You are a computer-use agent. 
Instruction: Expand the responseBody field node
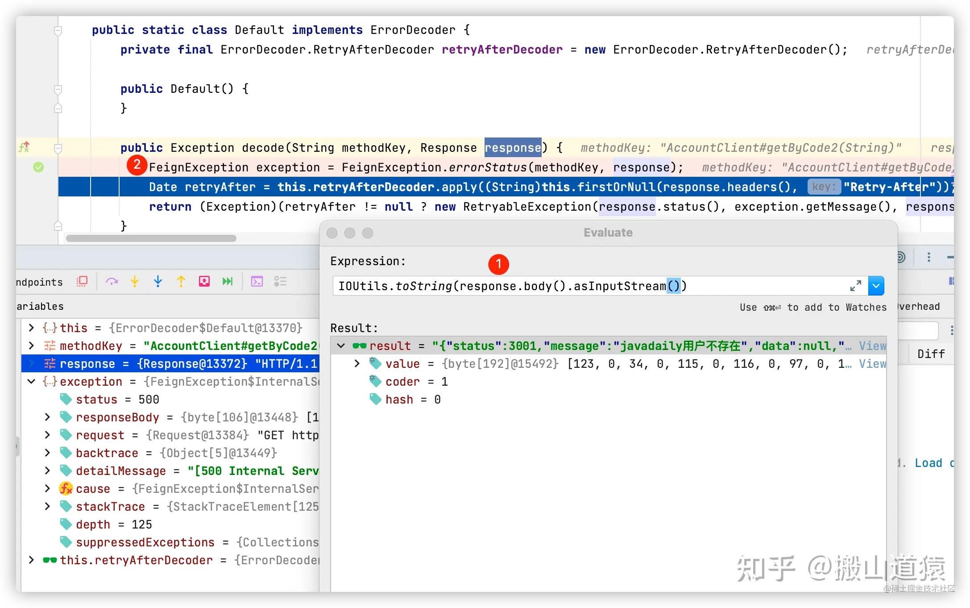(x=47, y=417)
